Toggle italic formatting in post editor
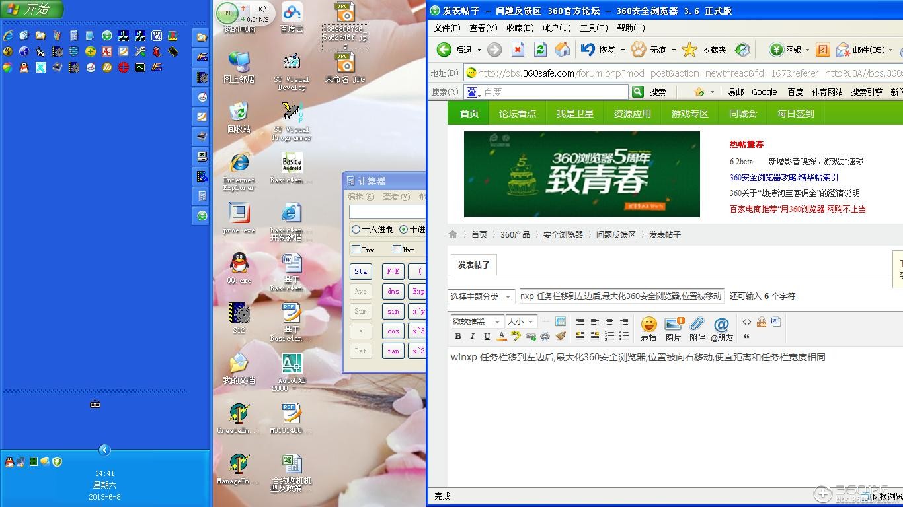Screen dimensions: 903x507 [472, 336]
